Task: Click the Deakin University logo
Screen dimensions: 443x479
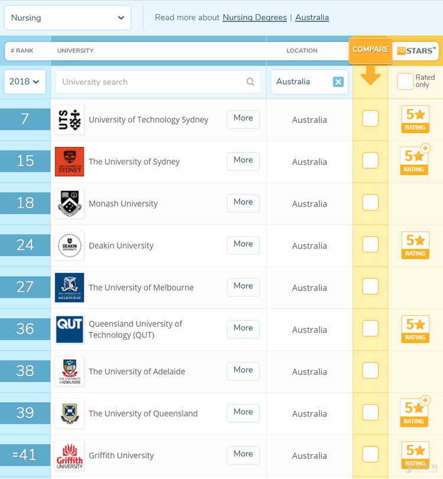Action: pos(70,246)
